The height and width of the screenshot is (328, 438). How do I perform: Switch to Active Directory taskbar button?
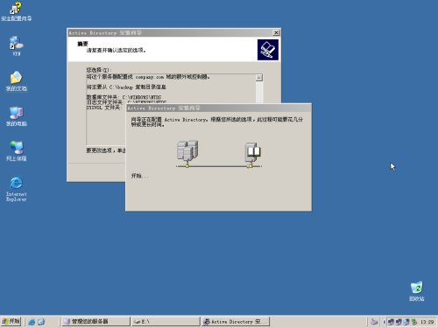236,321
